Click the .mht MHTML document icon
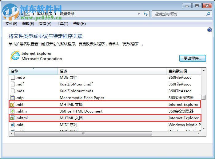The image size is (215, 159). (x=12, y=105)
